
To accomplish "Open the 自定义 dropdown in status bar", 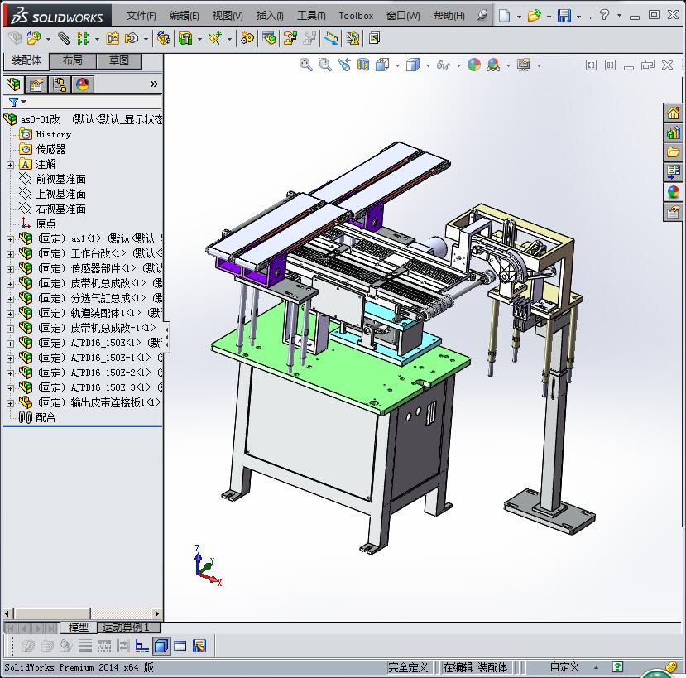I will 597,667.
